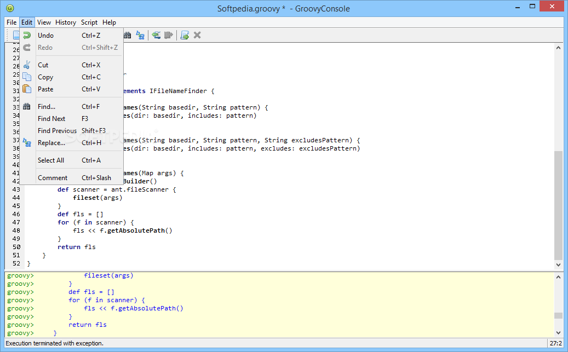The height and width of the screenshot is (352, 568).
Task: Click 'def scanner = ant.fileScanner {' in the editor
Action: point(117,189)
